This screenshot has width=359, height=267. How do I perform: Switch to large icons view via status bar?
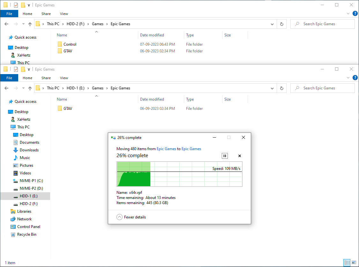tap(354, 263)
